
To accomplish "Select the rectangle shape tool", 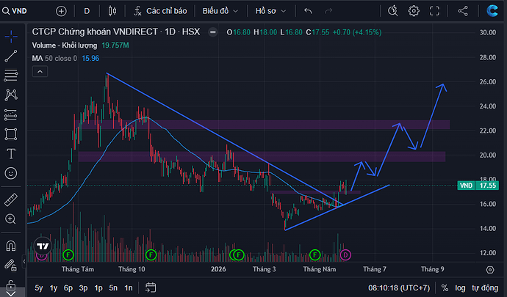I will (11, 134).
